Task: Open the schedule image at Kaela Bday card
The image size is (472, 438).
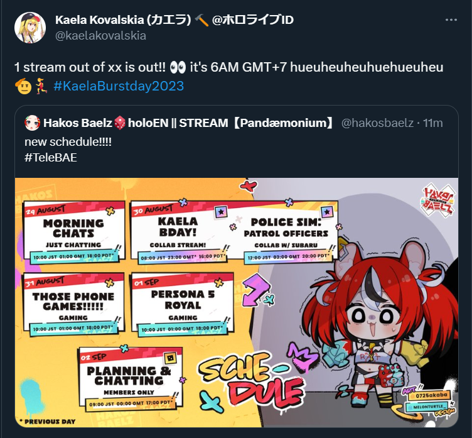Action: pyautogui.click(x=178, y=233)
